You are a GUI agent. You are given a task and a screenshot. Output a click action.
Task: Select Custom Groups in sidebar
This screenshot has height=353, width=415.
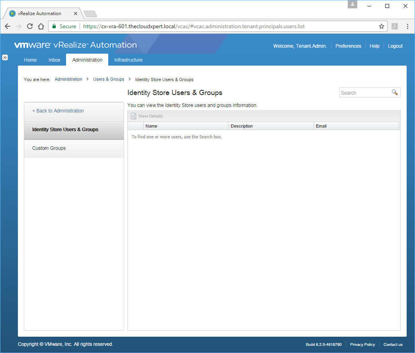click(x=49, y=148)
